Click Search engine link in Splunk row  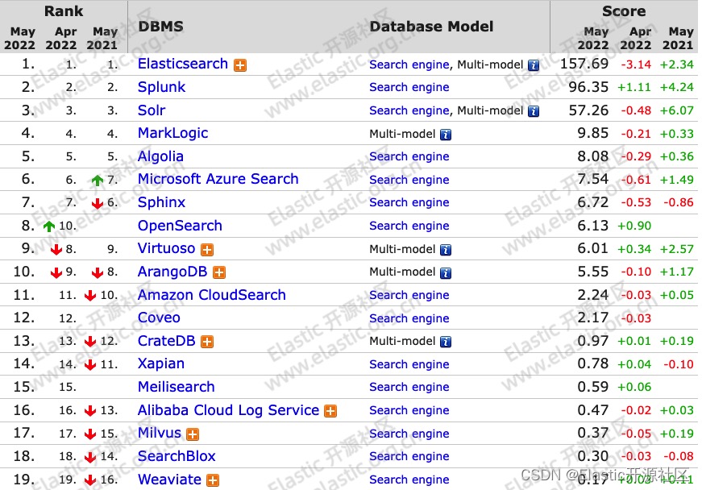coord(409,87)
